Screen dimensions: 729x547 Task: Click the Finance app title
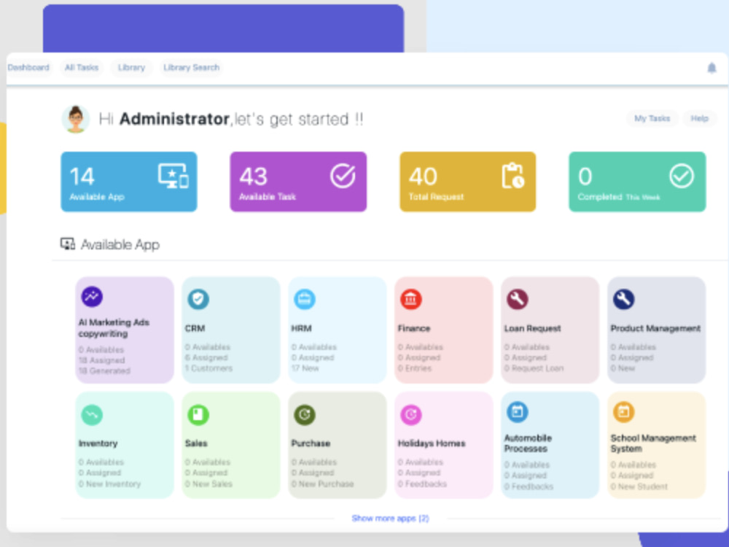[414, 328]
